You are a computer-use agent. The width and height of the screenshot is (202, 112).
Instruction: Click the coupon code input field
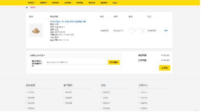(76, 62)
